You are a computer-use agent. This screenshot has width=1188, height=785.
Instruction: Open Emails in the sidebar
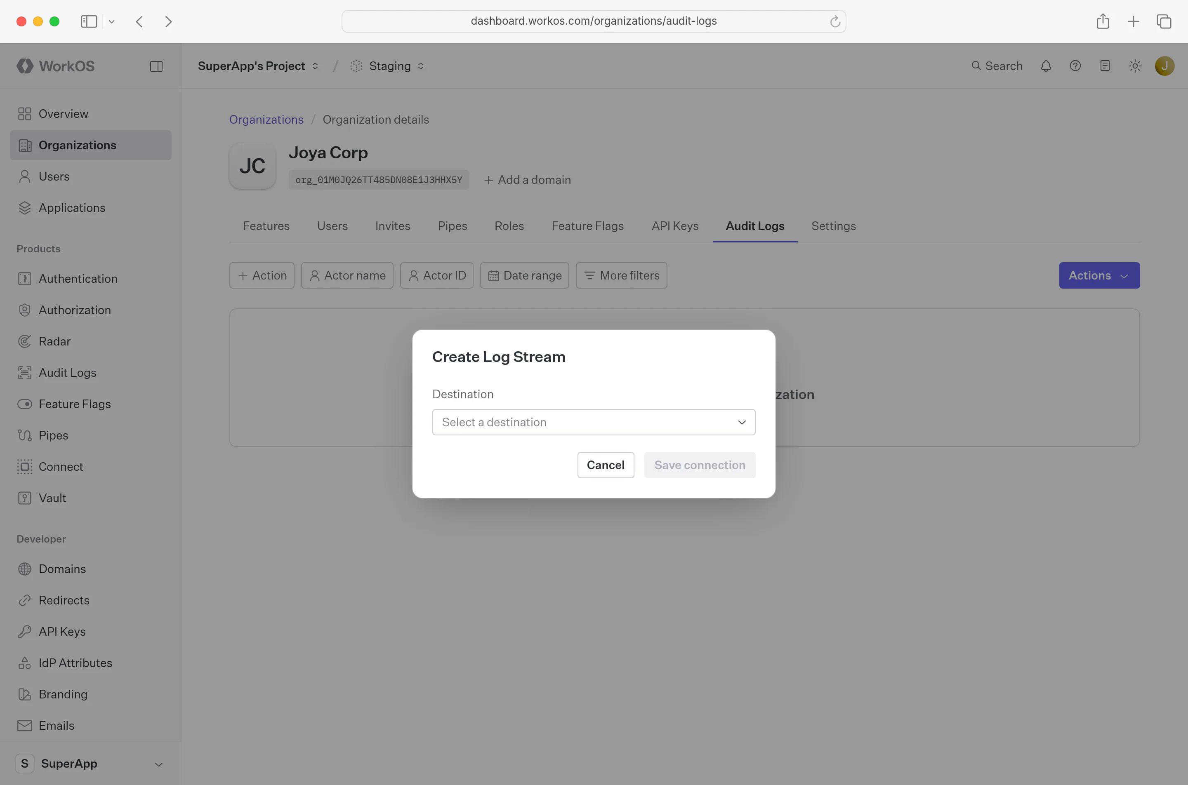click(91, 726)
